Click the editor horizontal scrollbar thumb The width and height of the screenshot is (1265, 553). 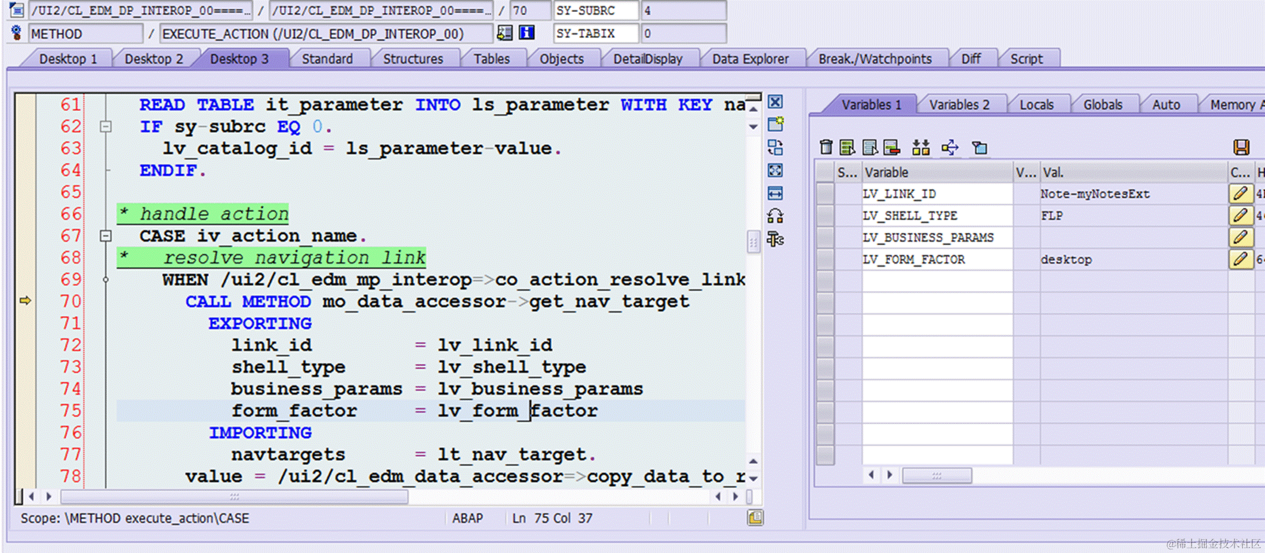235,496
